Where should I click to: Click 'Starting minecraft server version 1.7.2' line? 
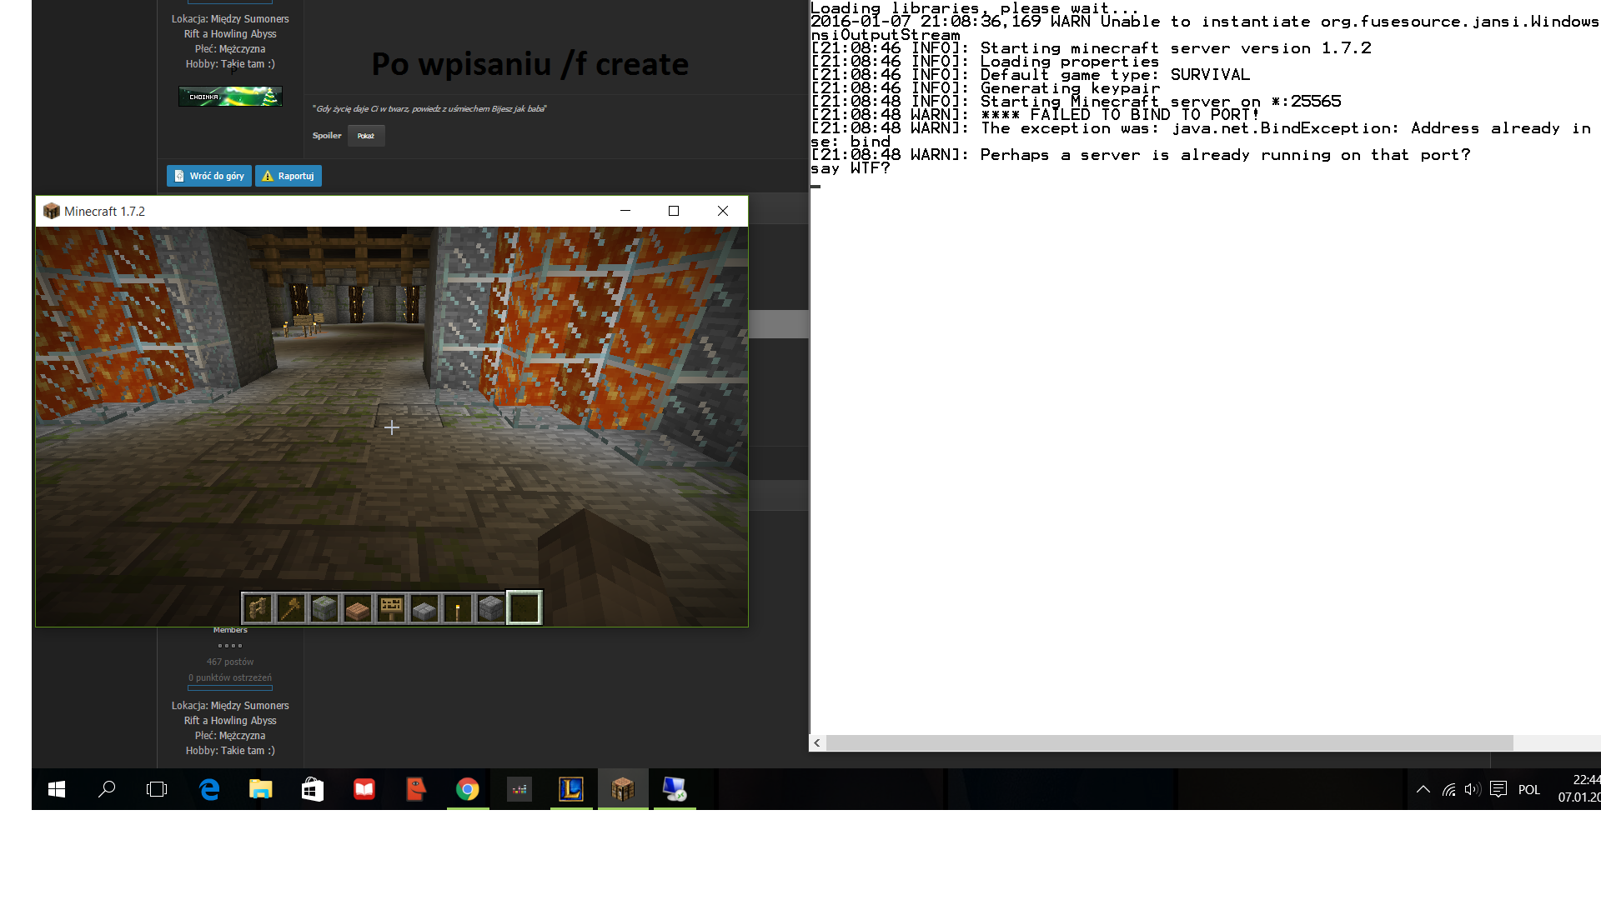(x=1092, y=48)
